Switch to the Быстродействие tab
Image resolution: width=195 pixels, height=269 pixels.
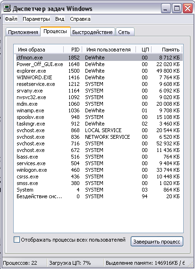pyautogui.click(x=93, y=32)
